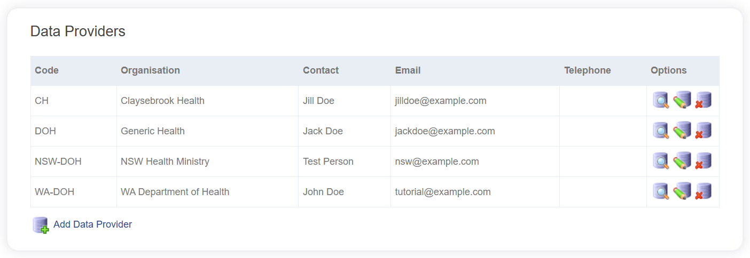Edit the NSW Health Ministry provider
This screenshot has width=750, height=258.
pyautogui.click(x=682, y=161)
